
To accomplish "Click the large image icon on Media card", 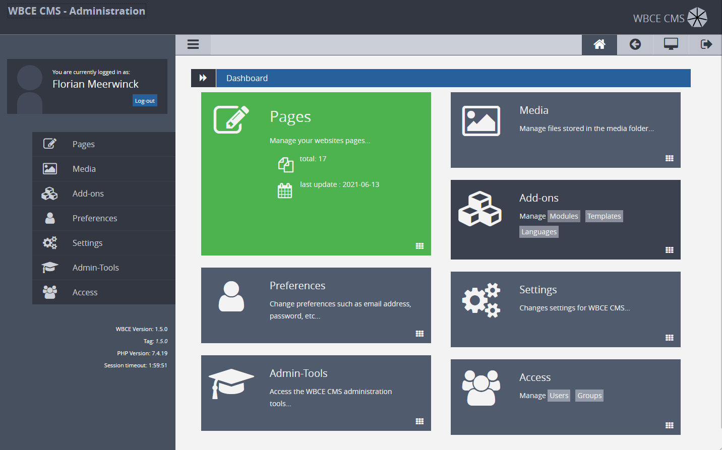I will coord(482,121).
